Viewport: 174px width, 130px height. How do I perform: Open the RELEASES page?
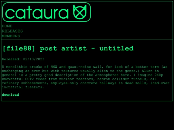[x=12, y=31]
